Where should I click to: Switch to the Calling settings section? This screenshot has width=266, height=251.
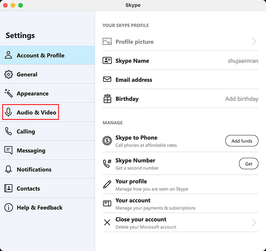point(26,132)
